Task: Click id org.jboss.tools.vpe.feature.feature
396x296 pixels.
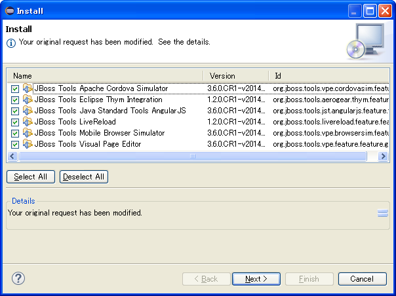Action: click(331, 144)
